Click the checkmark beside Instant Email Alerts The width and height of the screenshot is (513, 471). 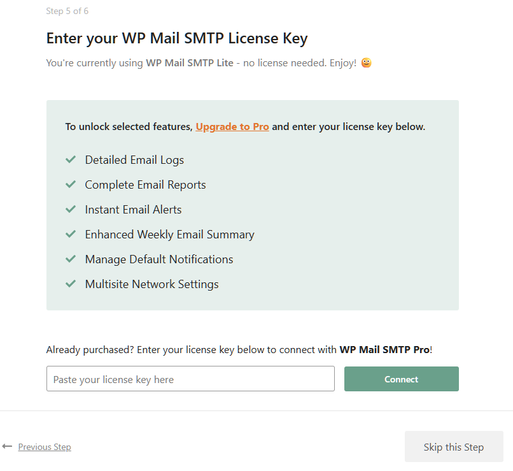pyautogui.click(x=71, y=210)
